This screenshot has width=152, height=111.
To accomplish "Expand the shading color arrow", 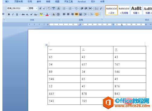I will pyautogui.click(x=94, y=14).
